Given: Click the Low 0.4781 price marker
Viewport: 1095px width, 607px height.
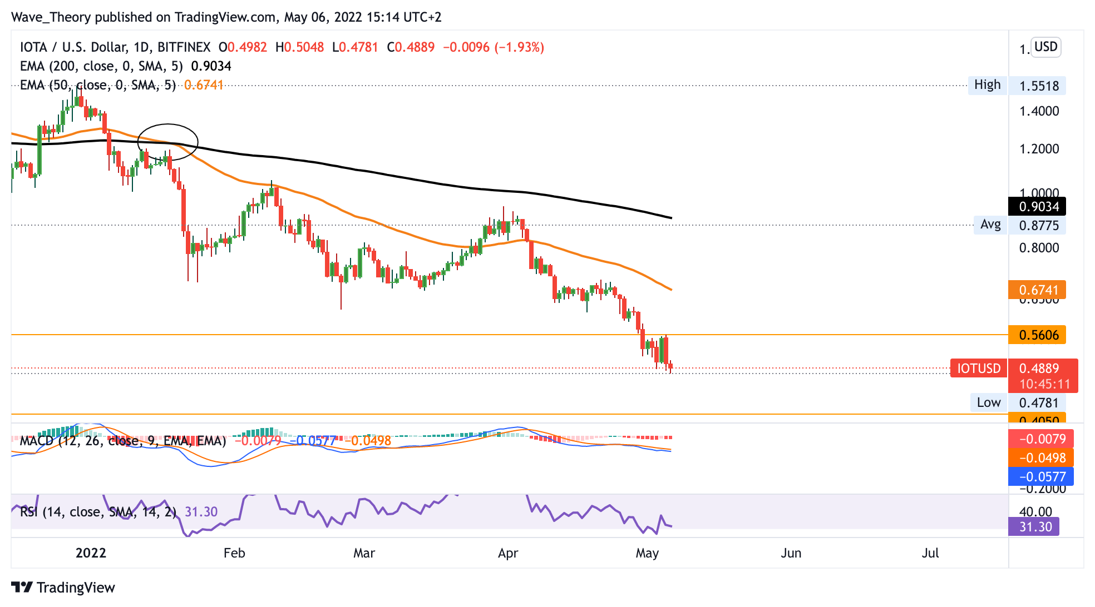Looking at the screenshot, I should click(989, 402).
